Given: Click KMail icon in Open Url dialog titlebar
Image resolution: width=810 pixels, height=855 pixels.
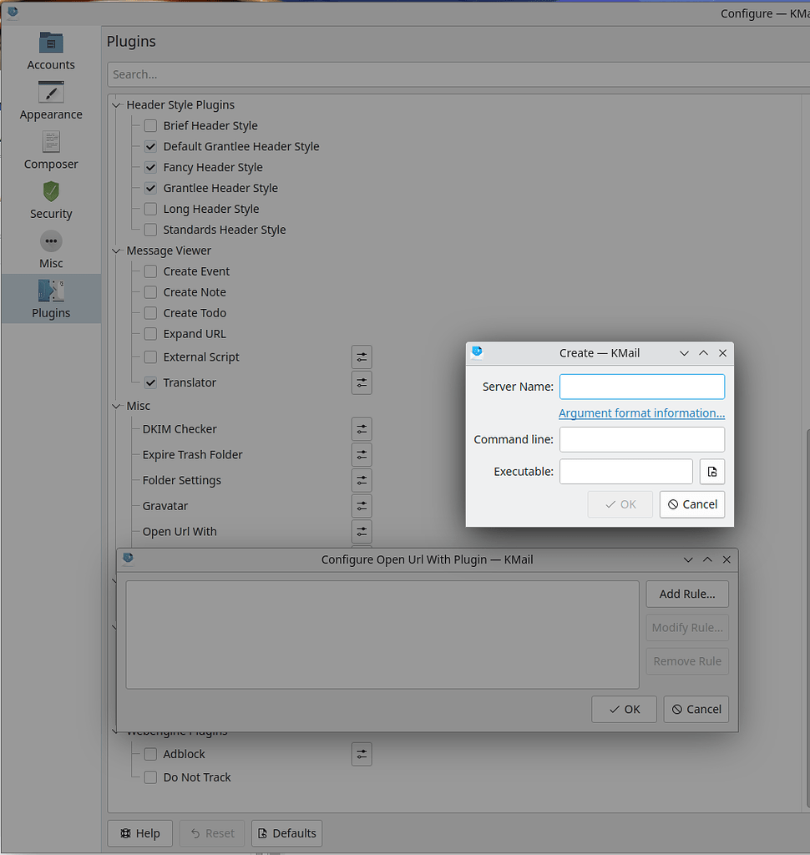Looking at the screenshot, I should click(x=129, y=558).
